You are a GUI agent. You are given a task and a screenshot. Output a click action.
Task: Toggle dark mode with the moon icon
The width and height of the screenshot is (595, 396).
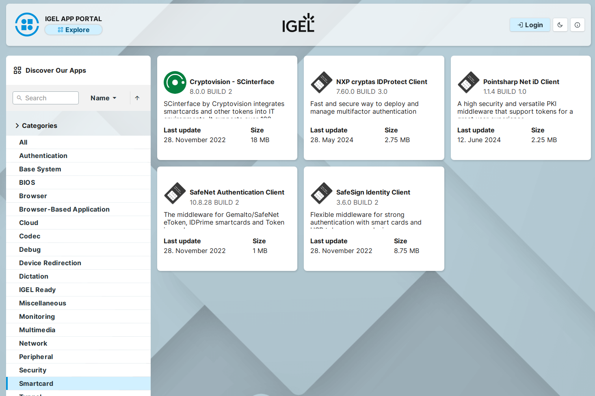560,25
